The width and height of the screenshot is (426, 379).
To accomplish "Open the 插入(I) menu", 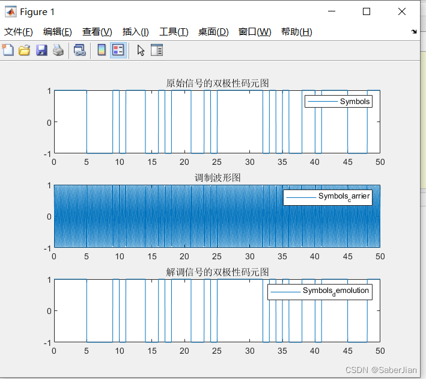I will click(x=135, y=32).
